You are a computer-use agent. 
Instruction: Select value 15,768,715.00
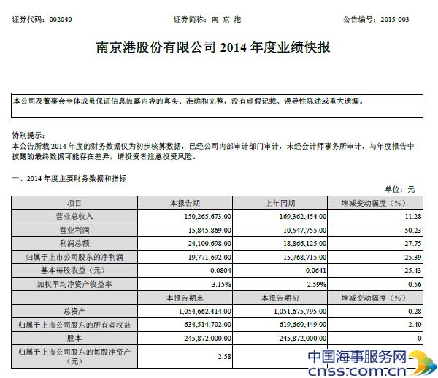pos(305,257)
